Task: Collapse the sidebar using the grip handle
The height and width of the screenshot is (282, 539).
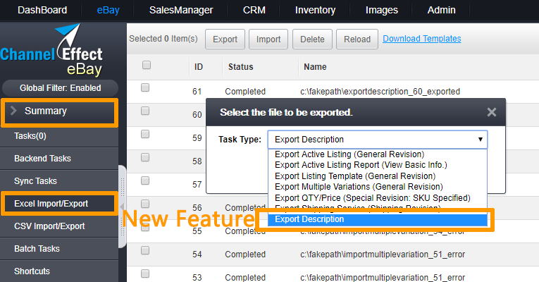Action: pyautogui.click(x=123, y=207)
